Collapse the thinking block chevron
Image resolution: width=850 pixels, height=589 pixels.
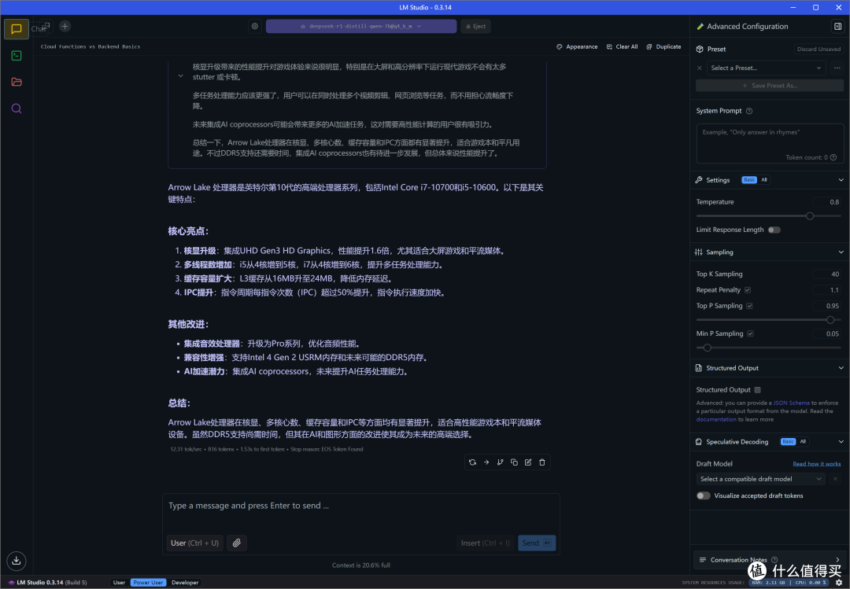tap(180, 76)
